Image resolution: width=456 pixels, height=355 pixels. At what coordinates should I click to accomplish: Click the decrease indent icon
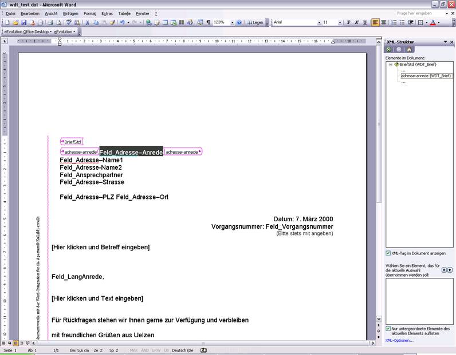[x=411, y=22]
